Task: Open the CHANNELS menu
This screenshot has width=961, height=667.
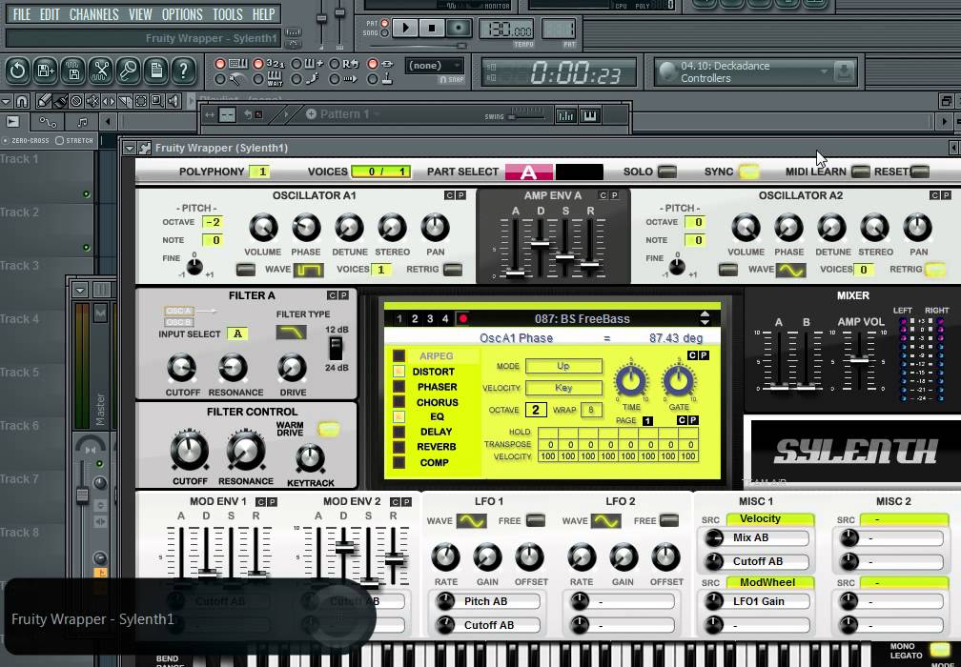Action: (93, 14)
